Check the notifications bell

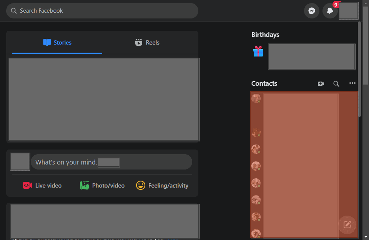(330, 10)
